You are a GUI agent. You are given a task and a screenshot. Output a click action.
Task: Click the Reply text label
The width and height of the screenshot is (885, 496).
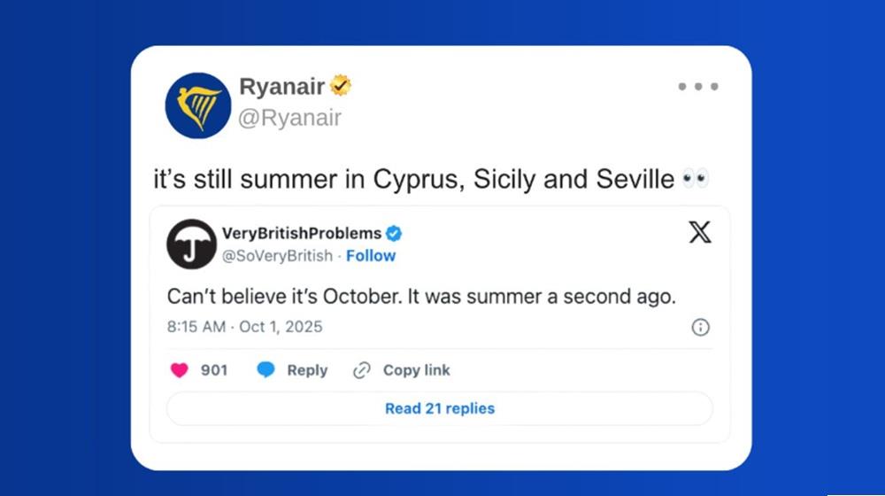point(307,370)
